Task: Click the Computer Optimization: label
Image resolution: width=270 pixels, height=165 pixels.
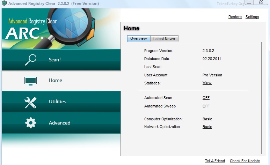Action: click(163, 119)
